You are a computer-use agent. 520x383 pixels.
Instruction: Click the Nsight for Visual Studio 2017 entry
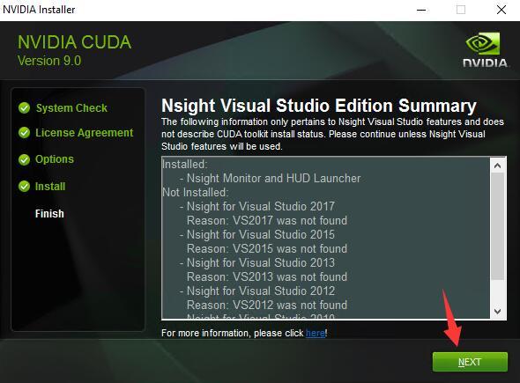pos(261,206)
